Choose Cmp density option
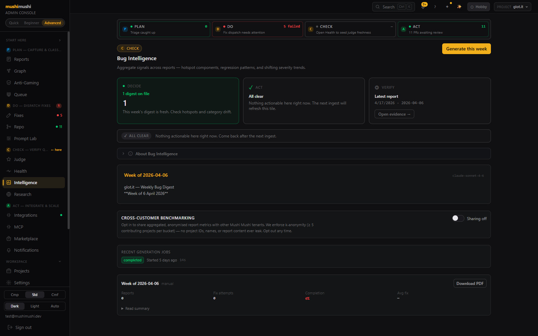This screenshot has height=336, width=538. point(15,295)
